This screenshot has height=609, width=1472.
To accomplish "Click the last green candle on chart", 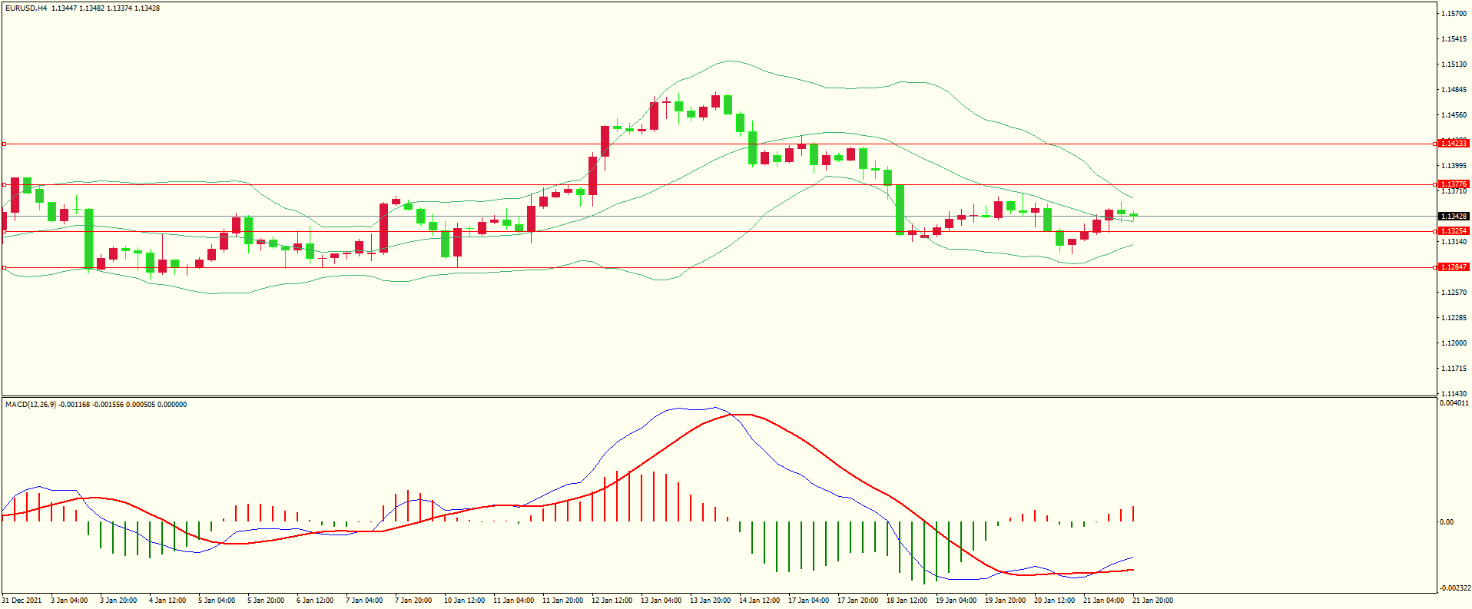I will pyautogui.click(x=1134, y=215).
